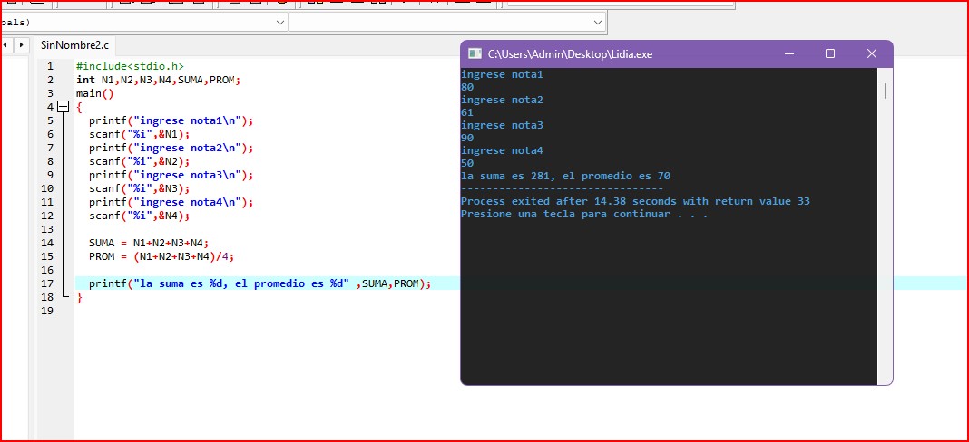Image resolution: width=969 pixels, height=442 pixels.
Task: Select line number 17 in the gutter
Action: pyautogui.click(x=48, y=283)
